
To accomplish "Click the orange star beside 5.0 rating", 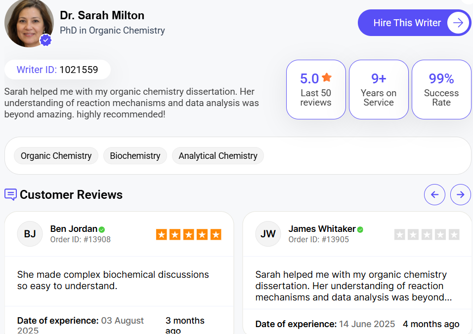I will [x=327, y=77].
